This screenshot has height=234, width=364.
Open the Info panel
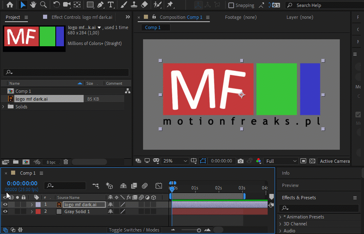[286, 173]
